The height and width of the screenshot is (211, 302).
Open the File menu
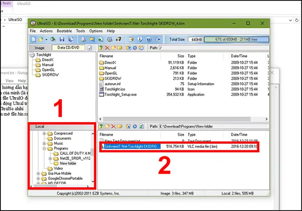[x=33, y=31]
